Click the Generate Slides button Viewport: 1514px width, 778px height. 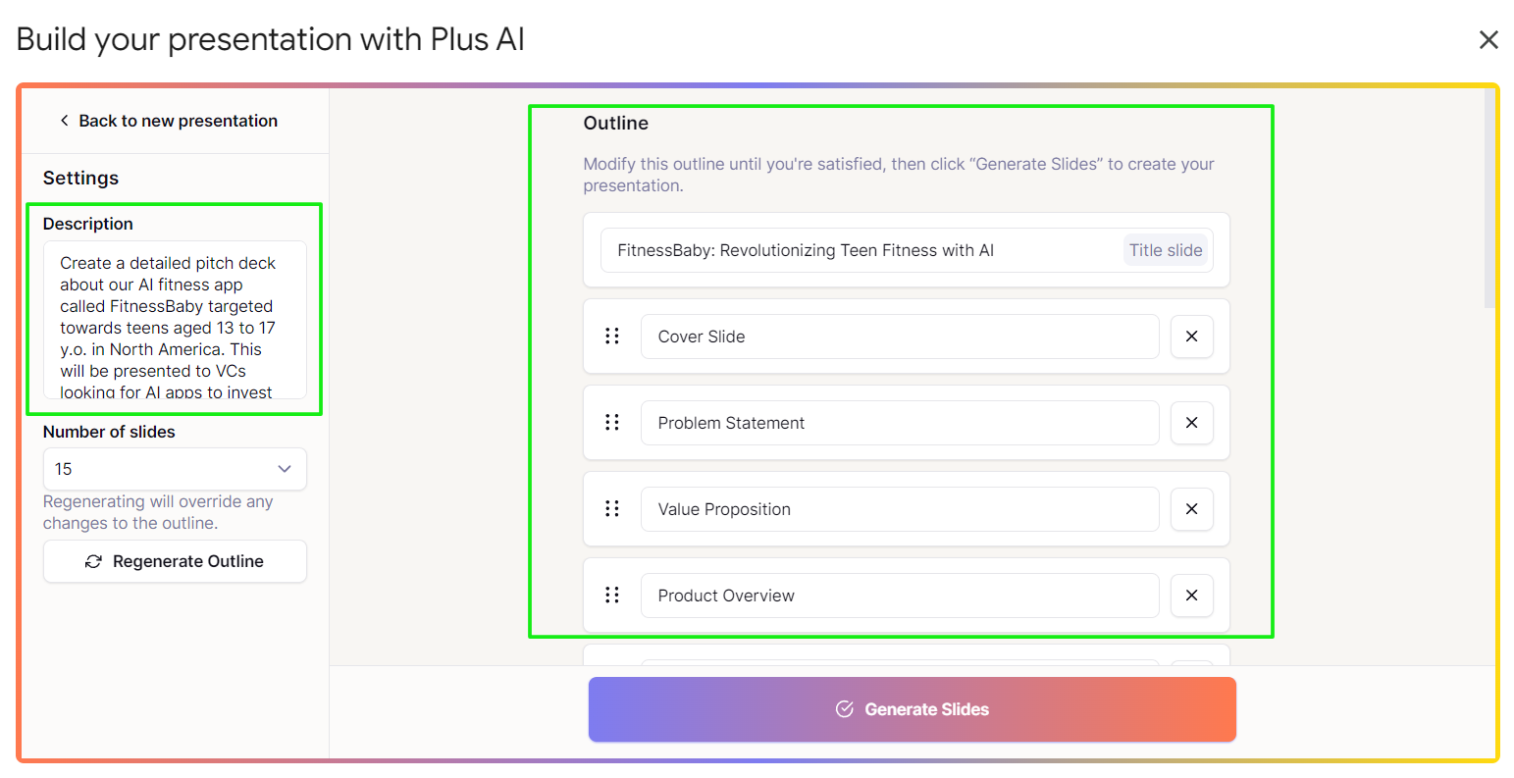[x=913, y=709]
